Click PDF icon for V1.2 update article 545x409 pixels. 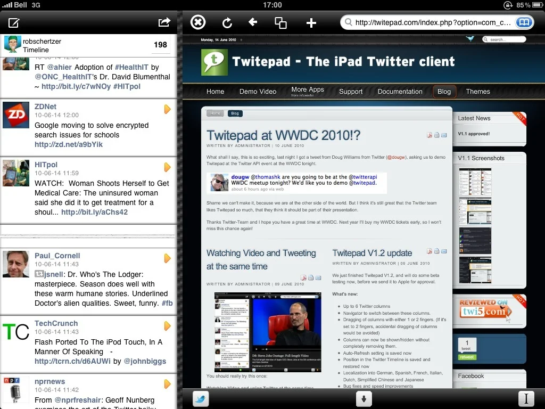(430, 251)
